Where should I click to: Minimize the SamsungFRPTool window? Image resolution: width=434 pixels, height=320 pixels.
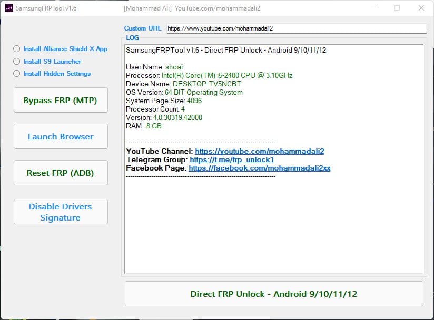point(372,8)
